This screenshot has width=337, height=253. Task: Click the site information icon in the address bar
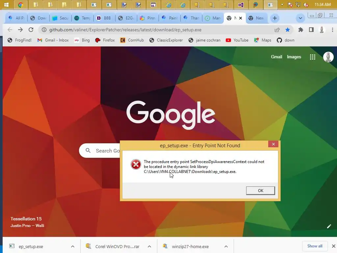click(44, 30)
